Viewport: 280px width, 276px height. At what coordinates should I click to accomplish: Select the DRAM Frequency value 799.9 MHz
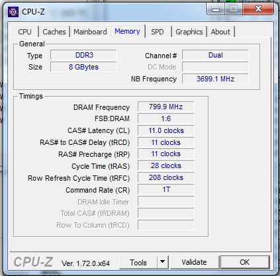tap(166, 107)
